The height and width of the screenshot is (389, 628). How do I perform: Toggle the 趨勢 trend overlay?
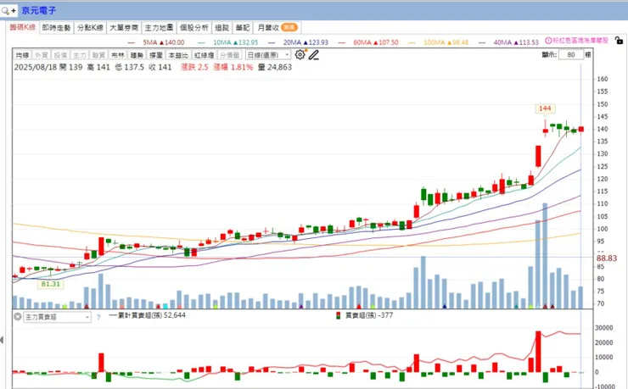click(x=137, y=55)
